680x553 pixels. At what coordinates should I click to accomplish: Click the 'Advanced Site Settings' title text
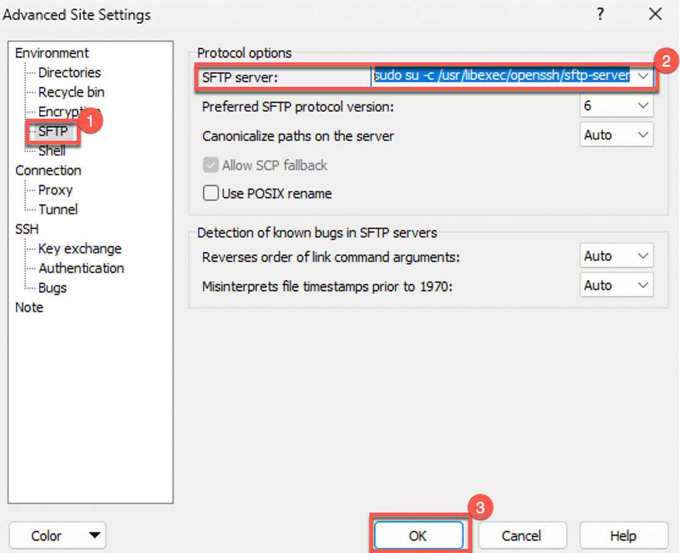coord(77,15)
